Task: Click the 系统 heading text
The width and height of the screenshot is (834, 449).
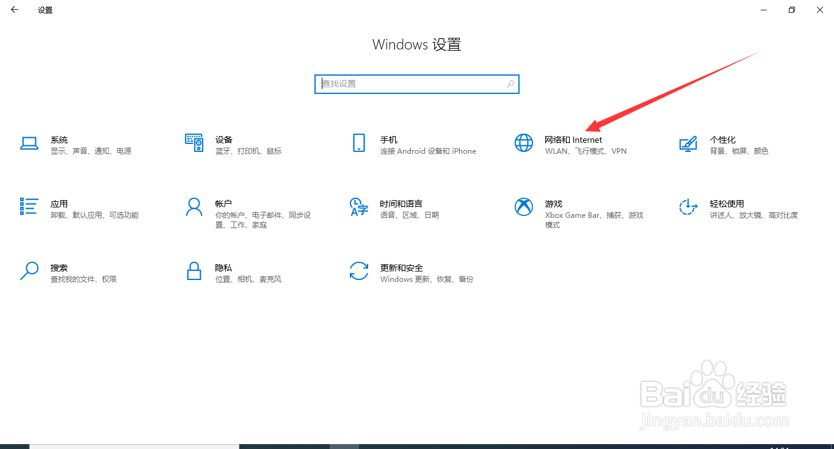Action: tap(59, 140)
